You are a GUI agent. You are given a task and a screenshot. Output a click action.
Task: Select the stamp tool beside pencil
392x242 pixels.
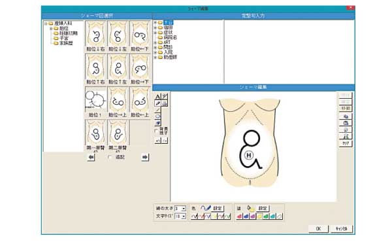(x=165, y=103)
